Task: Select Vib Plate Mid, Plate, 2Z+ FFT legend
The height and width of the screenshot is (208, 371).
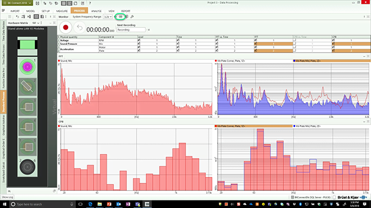Action: point(332,61)
